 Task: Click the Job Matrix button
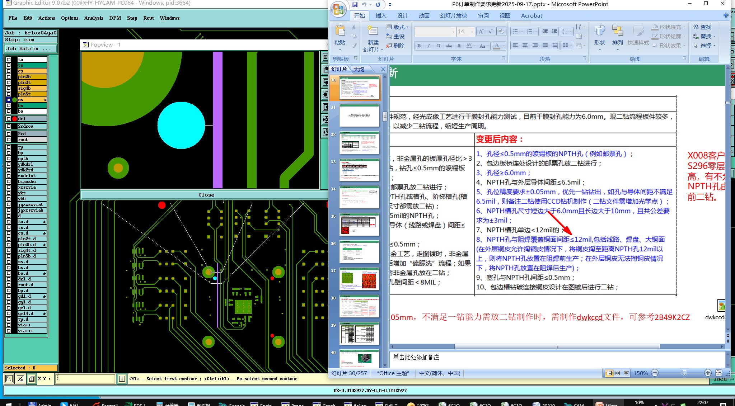(31, 48)
